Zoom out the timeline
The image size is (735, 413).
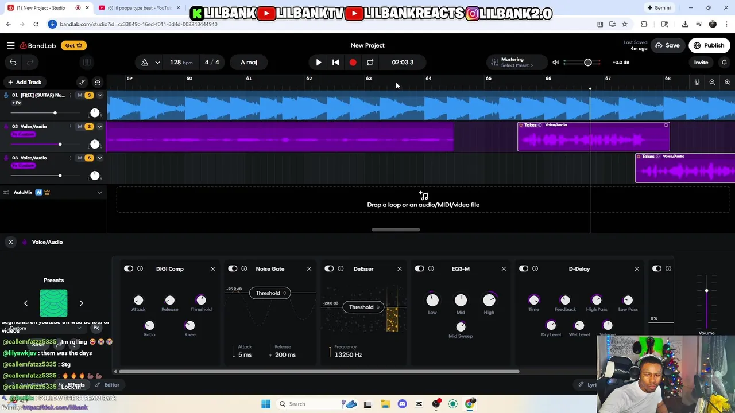712,82
